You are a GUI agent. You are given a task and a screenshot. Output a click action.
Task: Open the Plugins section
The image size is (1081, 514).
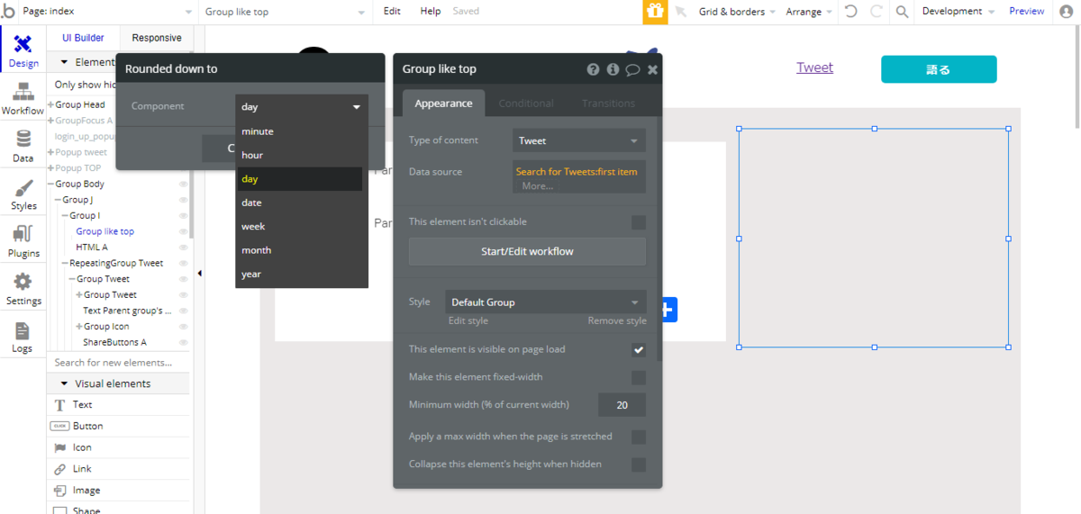point(23,242)
